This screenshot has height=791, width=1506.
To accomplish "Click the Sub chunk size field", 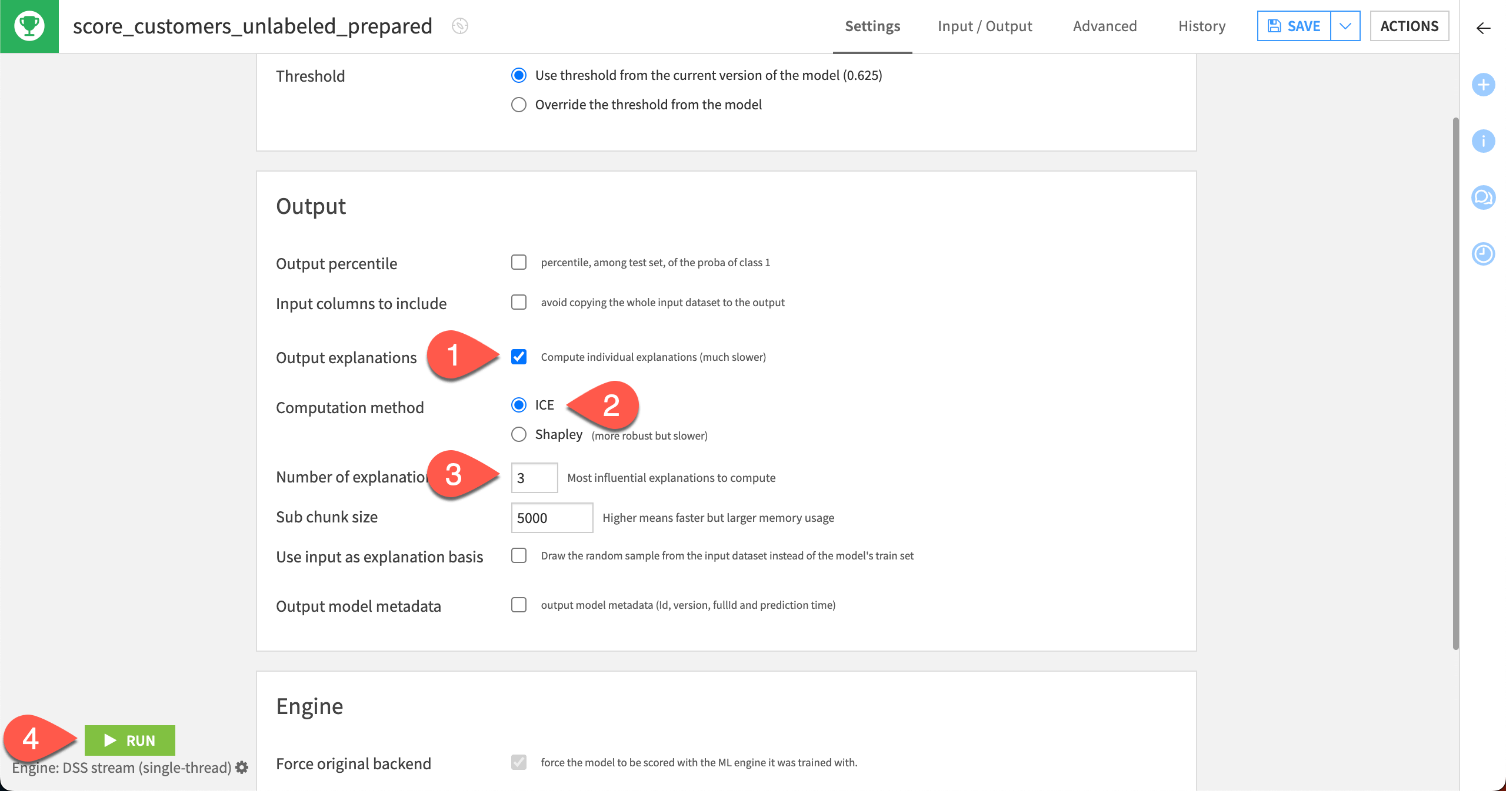I will (x=552, y=518).
